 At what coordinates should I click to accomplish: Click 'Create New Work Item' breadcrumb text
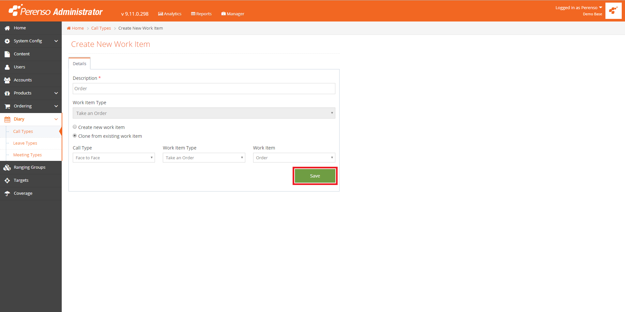(141, 28)
